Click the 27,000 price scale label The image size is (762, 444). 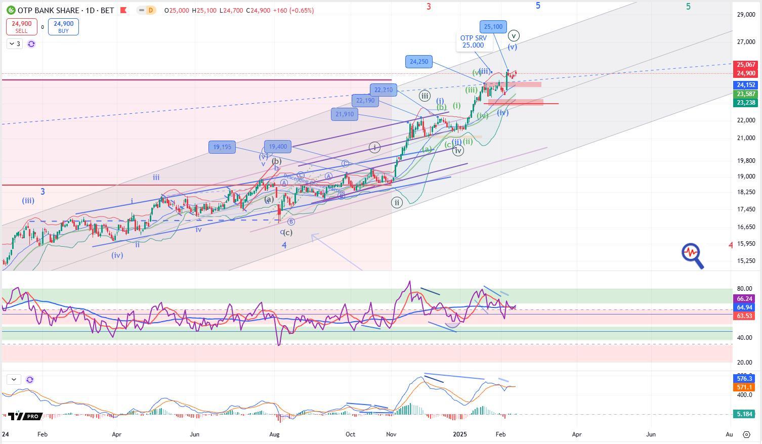[746, 42]
